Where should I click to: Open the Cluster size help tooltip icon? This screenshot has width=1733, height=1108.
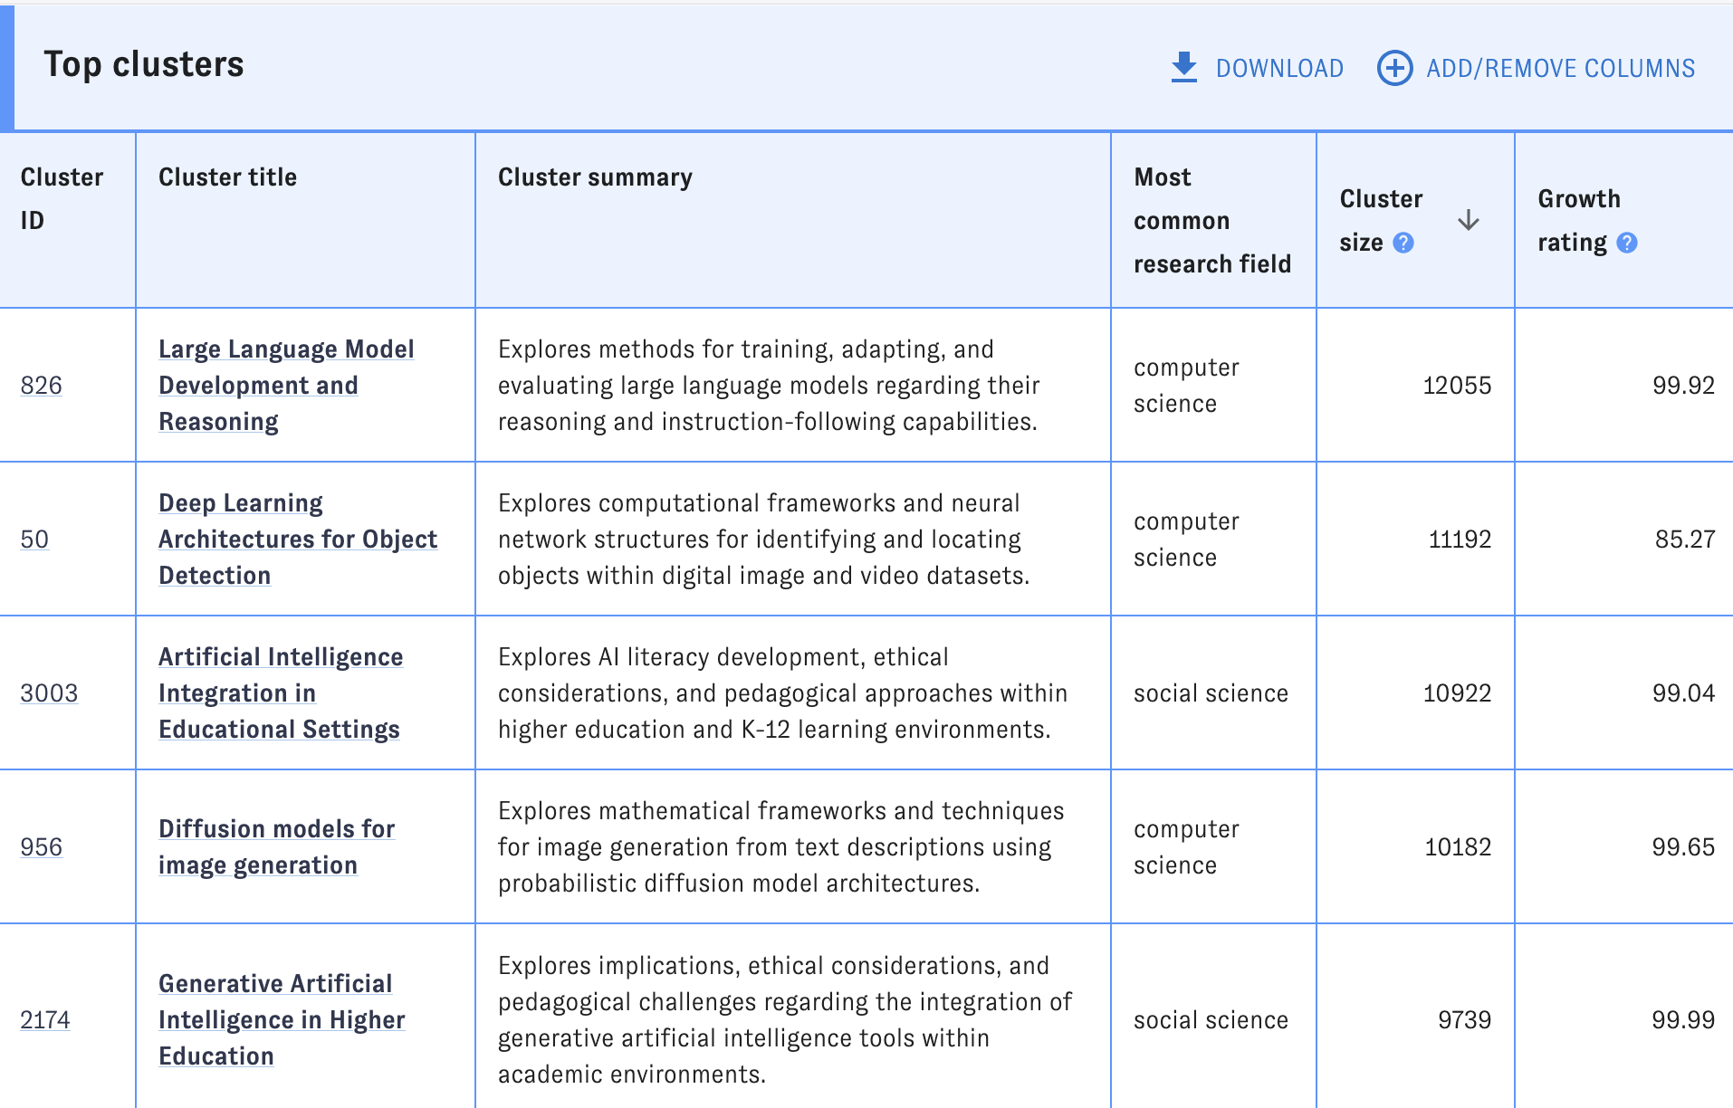tap(1403, 243)
